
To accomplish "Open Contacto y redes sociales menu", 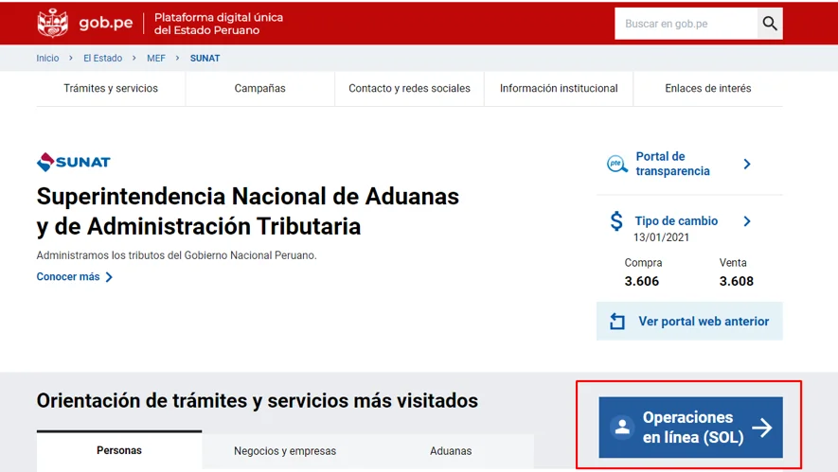I will tap(409, 89).
